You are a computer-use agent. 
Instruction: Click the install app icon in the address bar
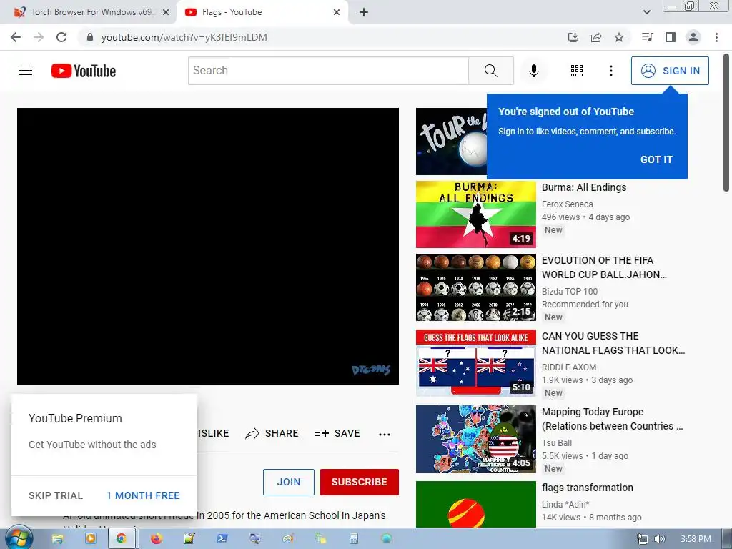573,37
